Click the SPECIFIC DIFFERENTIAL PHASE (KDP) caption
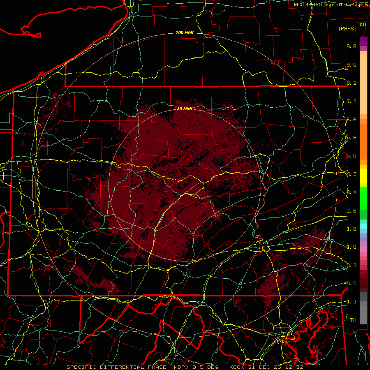This screenshot has height=370, width=370. point(129,367)
